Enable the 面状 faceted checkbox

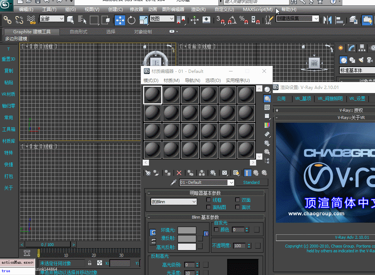point(237,207)
